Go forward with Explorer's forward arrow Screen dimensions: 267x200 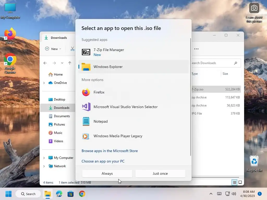pyautogui.click(x=54, y=63)
